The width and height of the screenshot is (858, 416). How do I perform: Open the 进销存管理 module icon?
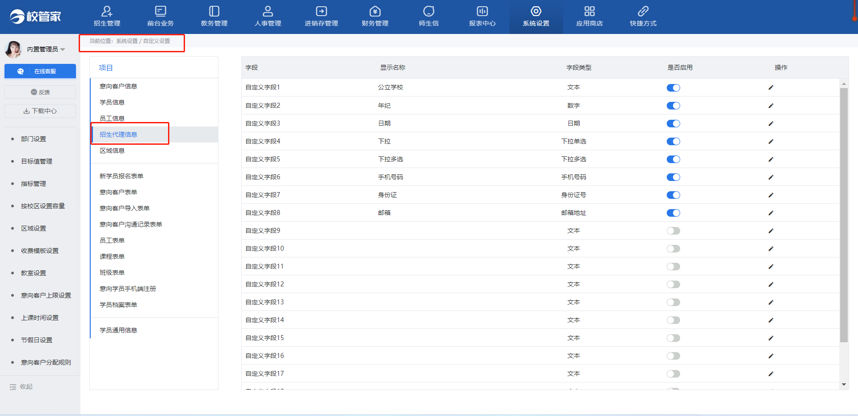tap(321, 12)
